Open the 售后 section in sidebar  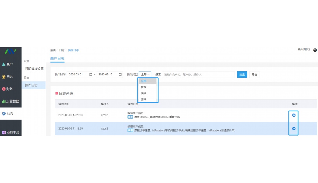click(x=8, y=77)
